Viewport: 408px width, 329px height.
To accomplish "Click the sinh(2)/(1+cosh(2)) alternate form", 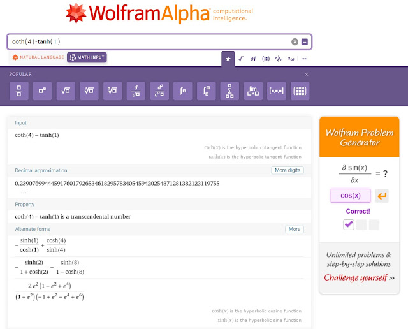I will pos(50,267).
